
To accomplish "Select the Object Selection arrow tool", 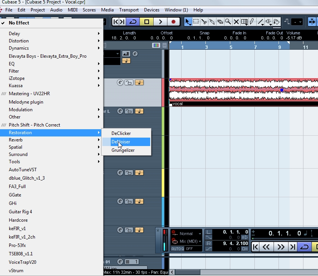I will click(189, 22).
